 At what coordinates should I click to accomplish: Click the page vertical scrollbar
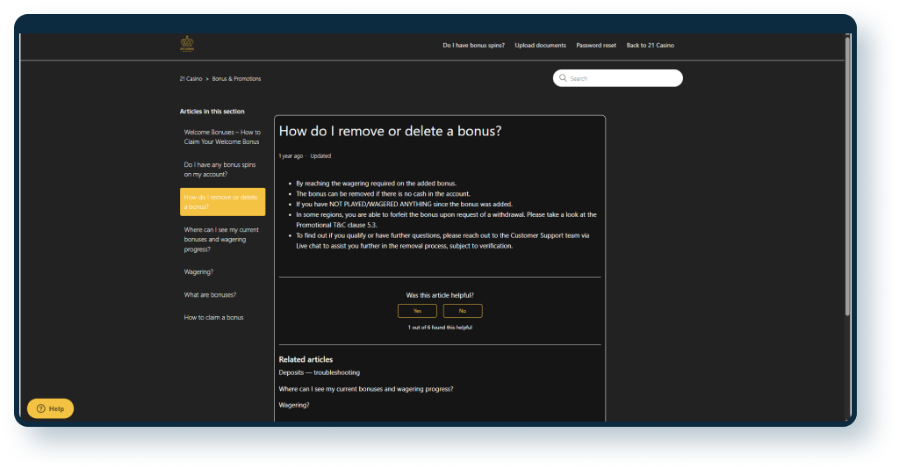tap(847, 175)
